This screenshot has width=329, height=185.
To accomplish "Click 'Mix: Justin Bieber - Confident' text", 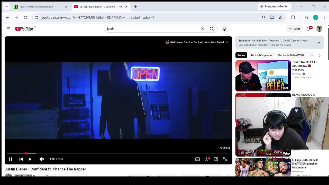I will click(265, 45).
